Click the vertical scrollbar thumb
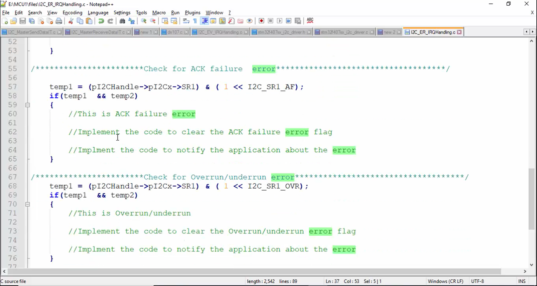This screenshot has height=286, width=537. coord(531,199)
